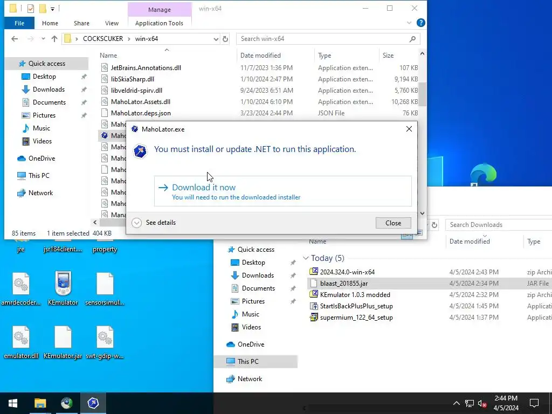The image size is (552, 414).
Task: Sort by Date modified column in win-x64
Action: click(260, 56)
